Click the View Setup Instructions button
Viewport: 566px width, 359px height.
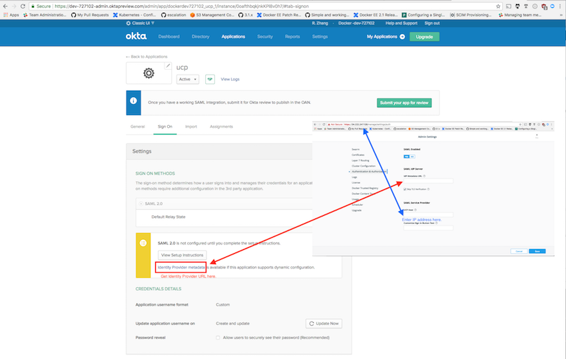[182, 254]
